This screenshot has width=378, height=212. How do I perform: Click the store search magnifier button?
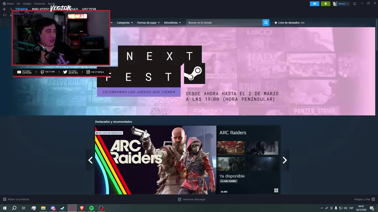[266, 22]
